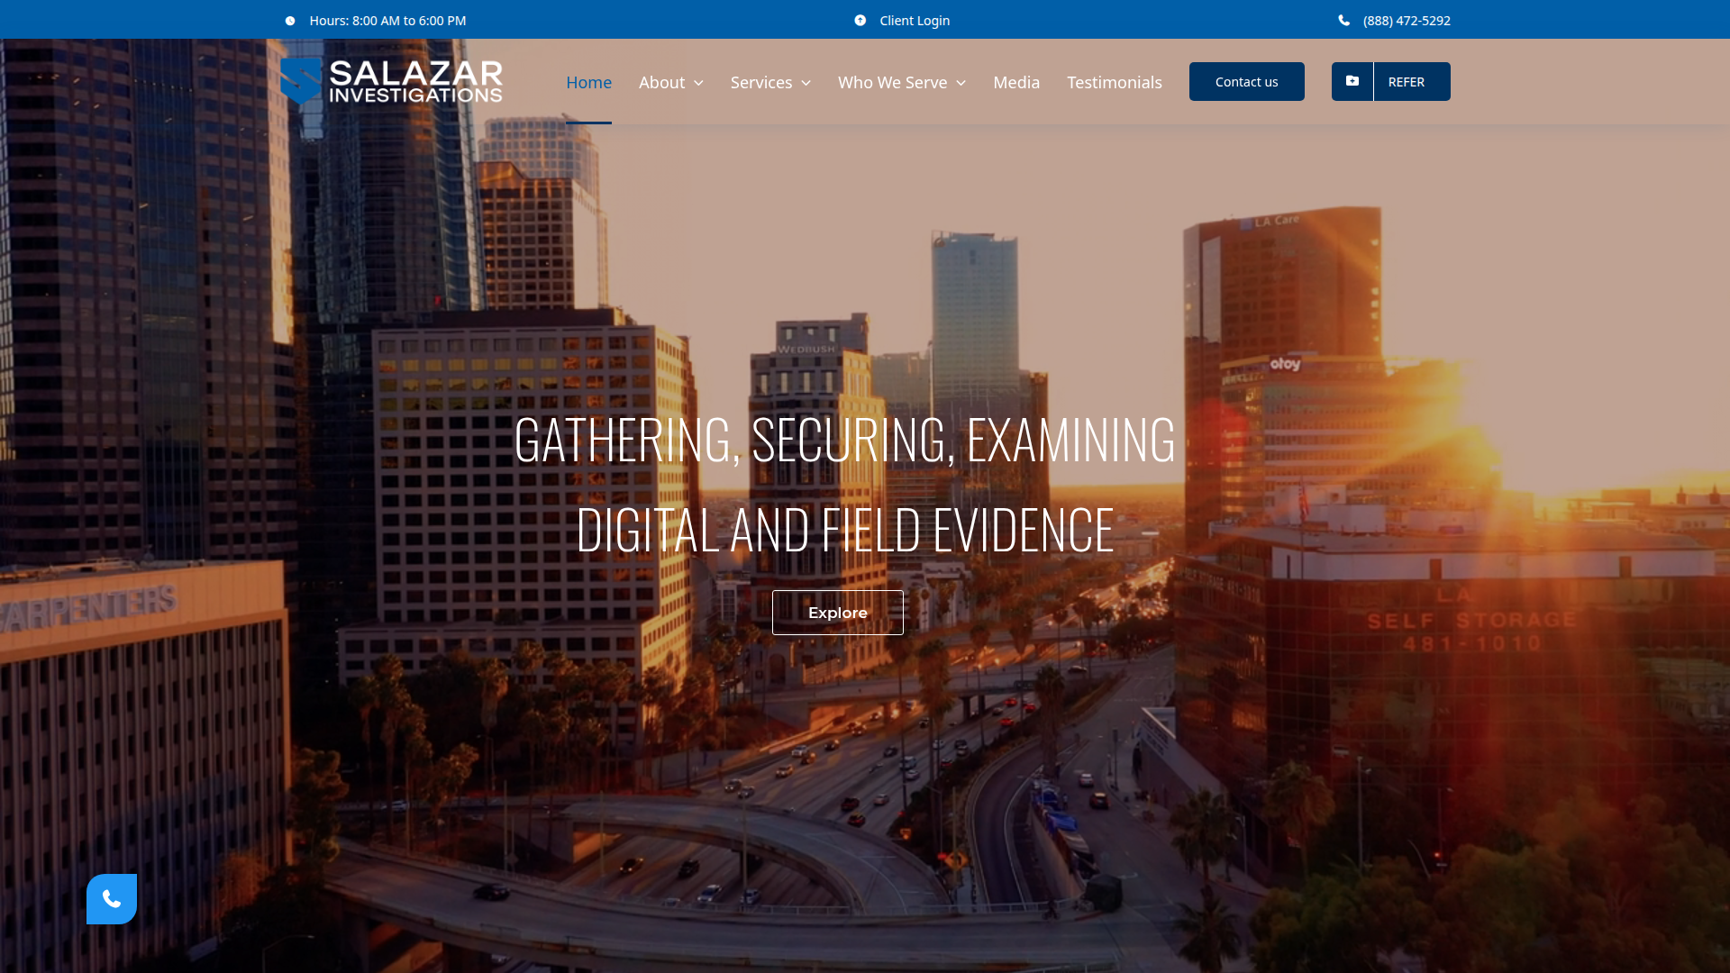The image size is (1730, 973).
Task: Click the Explore button
Action: click(838, 613)
